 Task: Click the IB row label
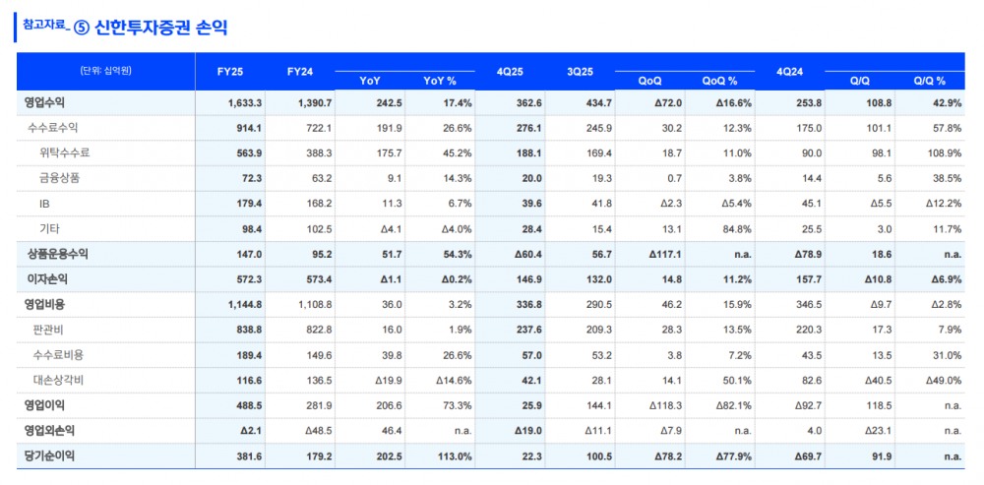[x=46, y=203]
